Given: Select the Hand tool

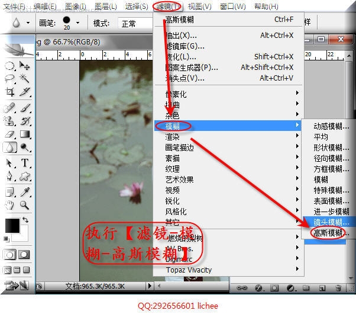Looking at the screenshot, I should [x=9, y=205].
